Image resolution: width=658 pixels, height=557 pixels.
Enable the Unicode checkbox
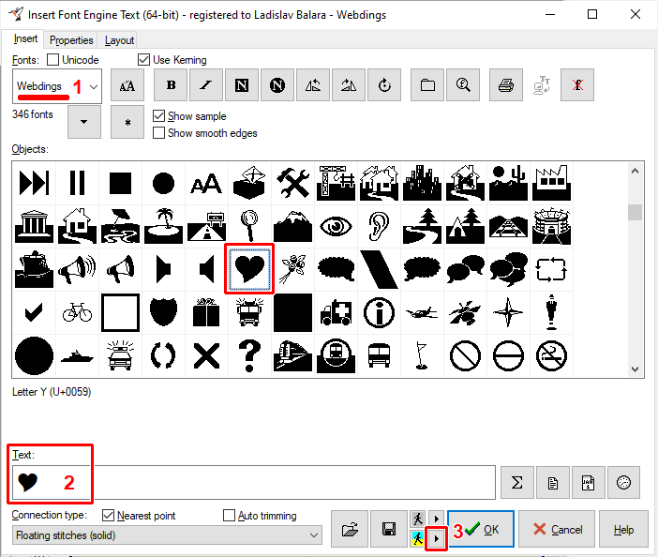tap(53, 60)
